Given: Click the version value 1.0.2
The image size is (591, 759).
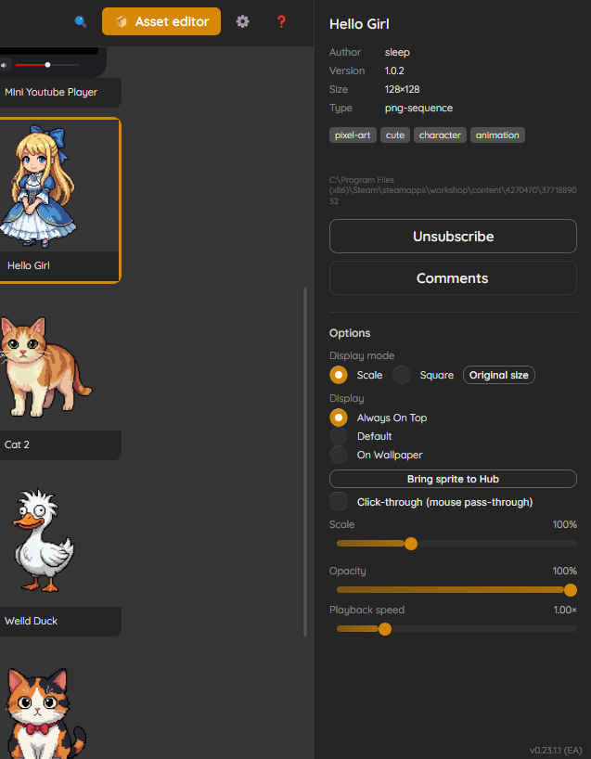Looking at the screenshot, I should coord(394,71).
